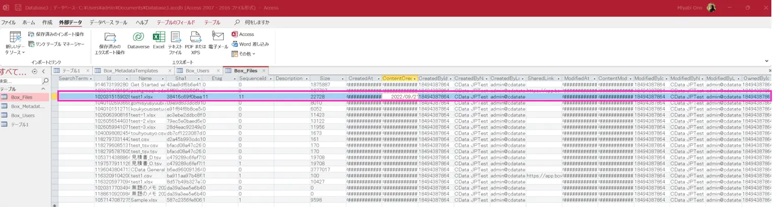This screenshot has width=781, height=207.
Task: Export as PDF または XPS
Action: [196, 43]
